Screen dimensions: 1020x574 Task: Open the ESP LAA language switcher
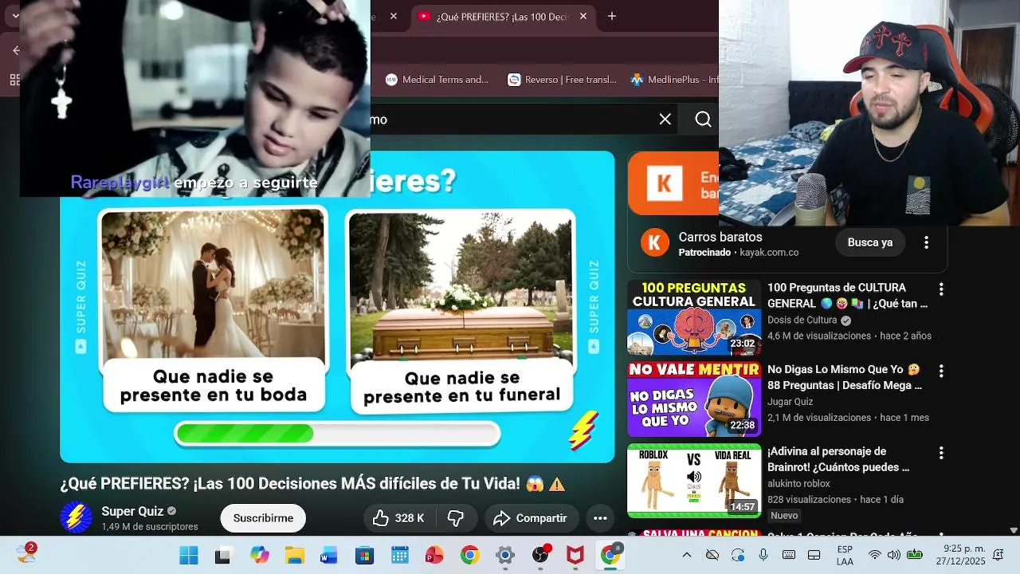click(845, 556)
